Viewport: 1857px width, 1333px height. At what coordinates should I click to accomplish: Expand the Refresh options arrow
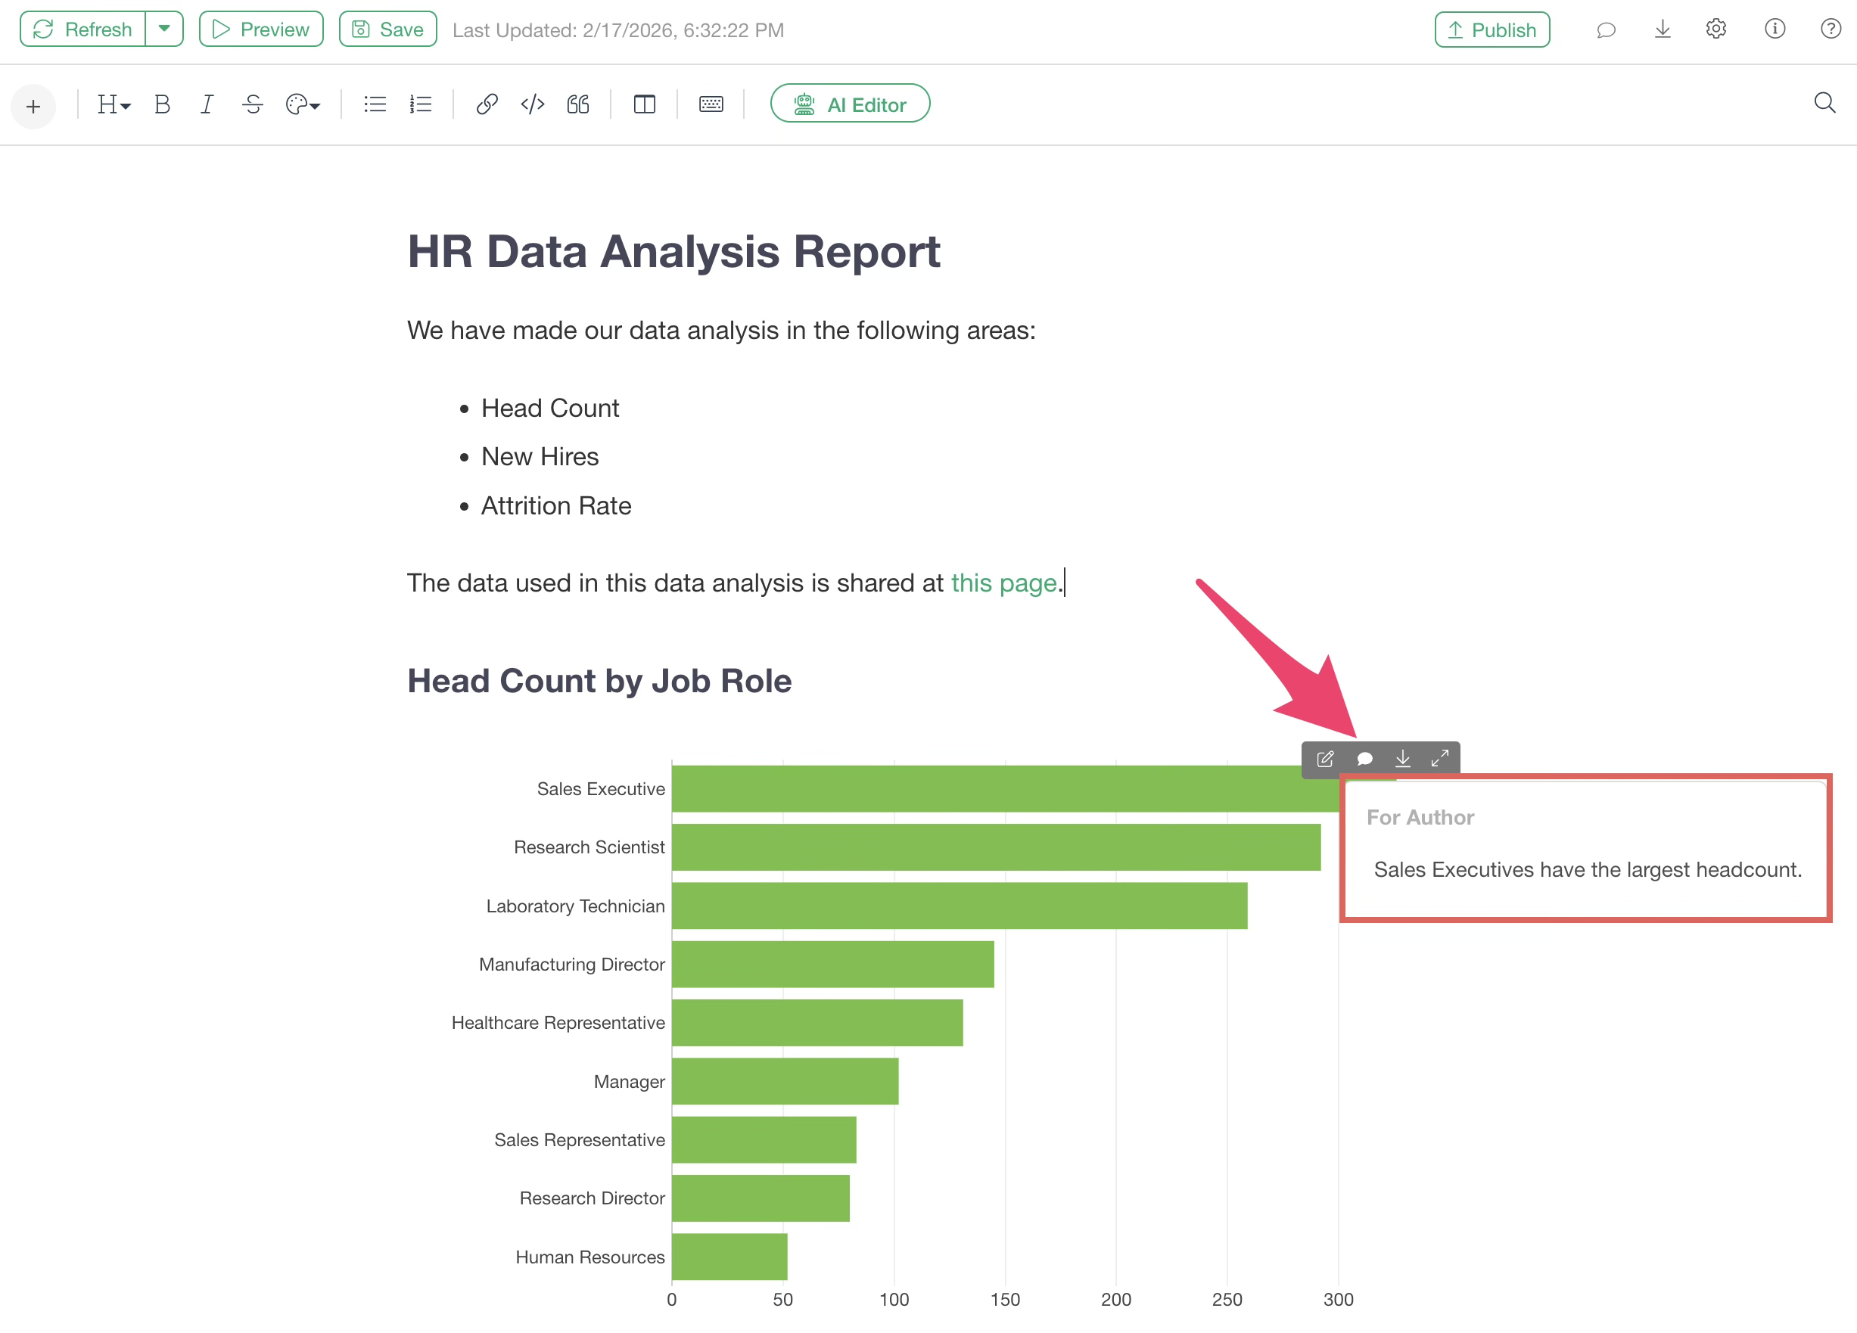point(164,29)
